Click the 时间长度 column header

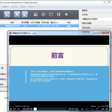[x=45, y=22]
